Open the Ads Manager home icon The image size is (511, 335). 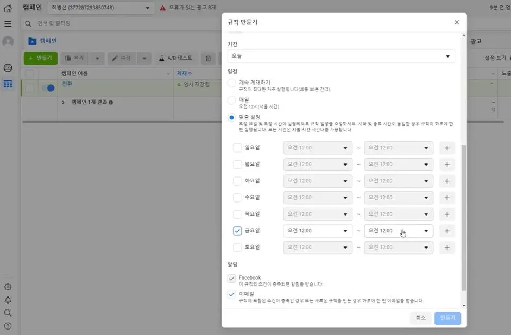[8, 8]
